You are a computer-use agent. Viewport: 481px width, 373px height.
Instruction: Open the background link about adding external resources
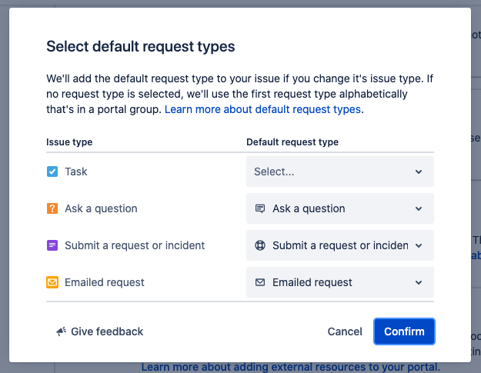pos(290,367)
